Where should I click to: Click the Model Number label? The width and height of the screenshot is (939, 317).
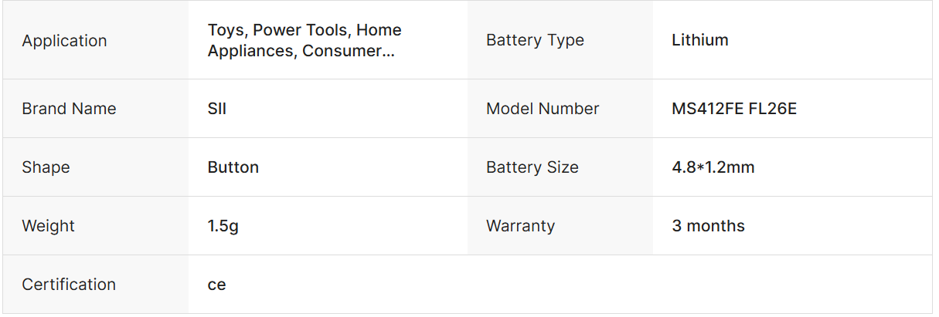point(543,109)
